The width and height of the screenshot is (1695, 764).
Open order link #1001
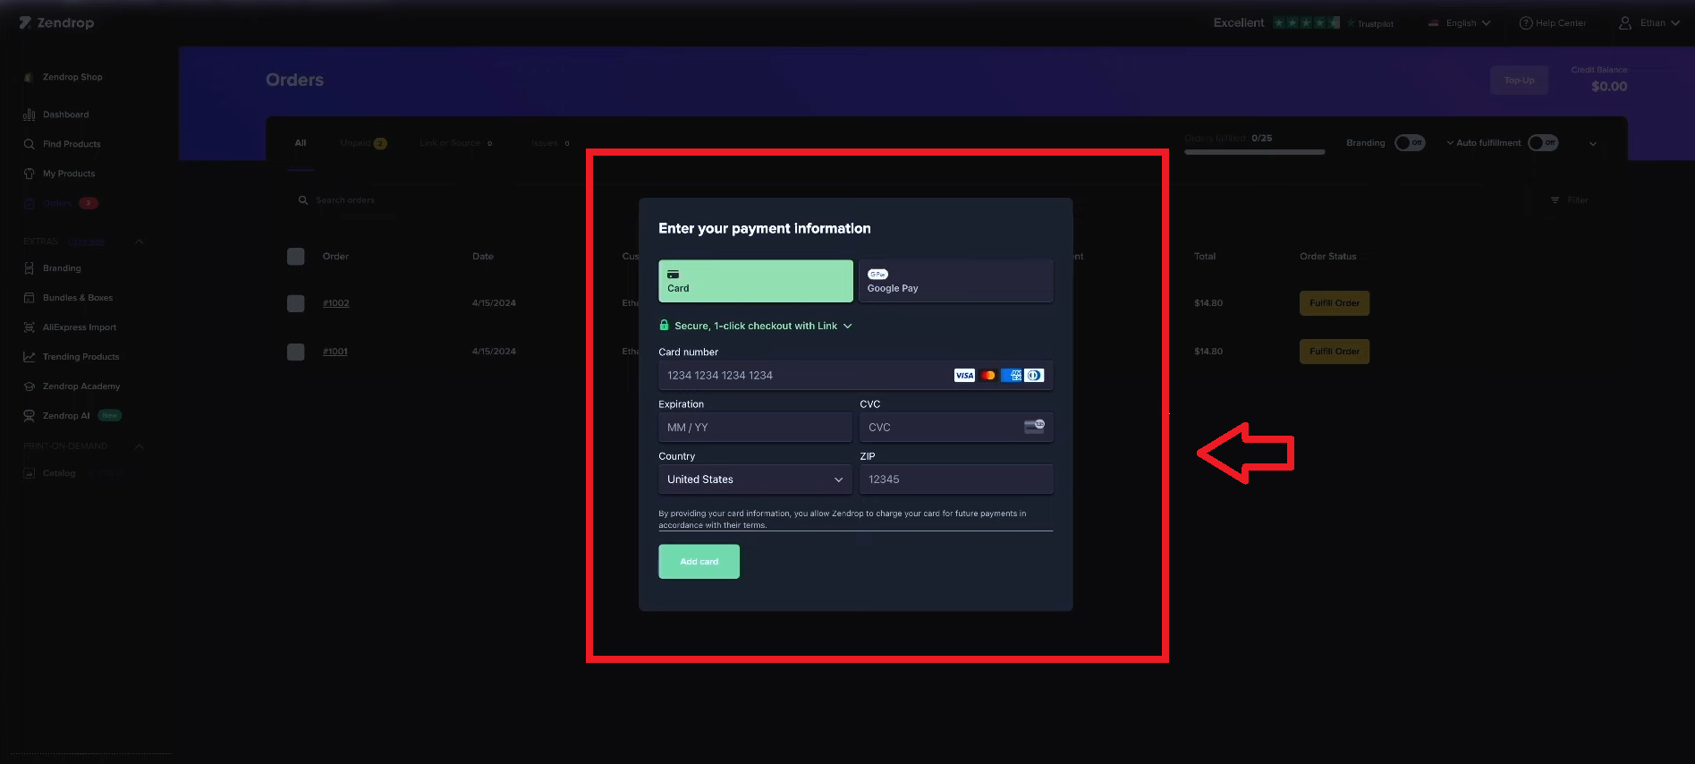335,352
